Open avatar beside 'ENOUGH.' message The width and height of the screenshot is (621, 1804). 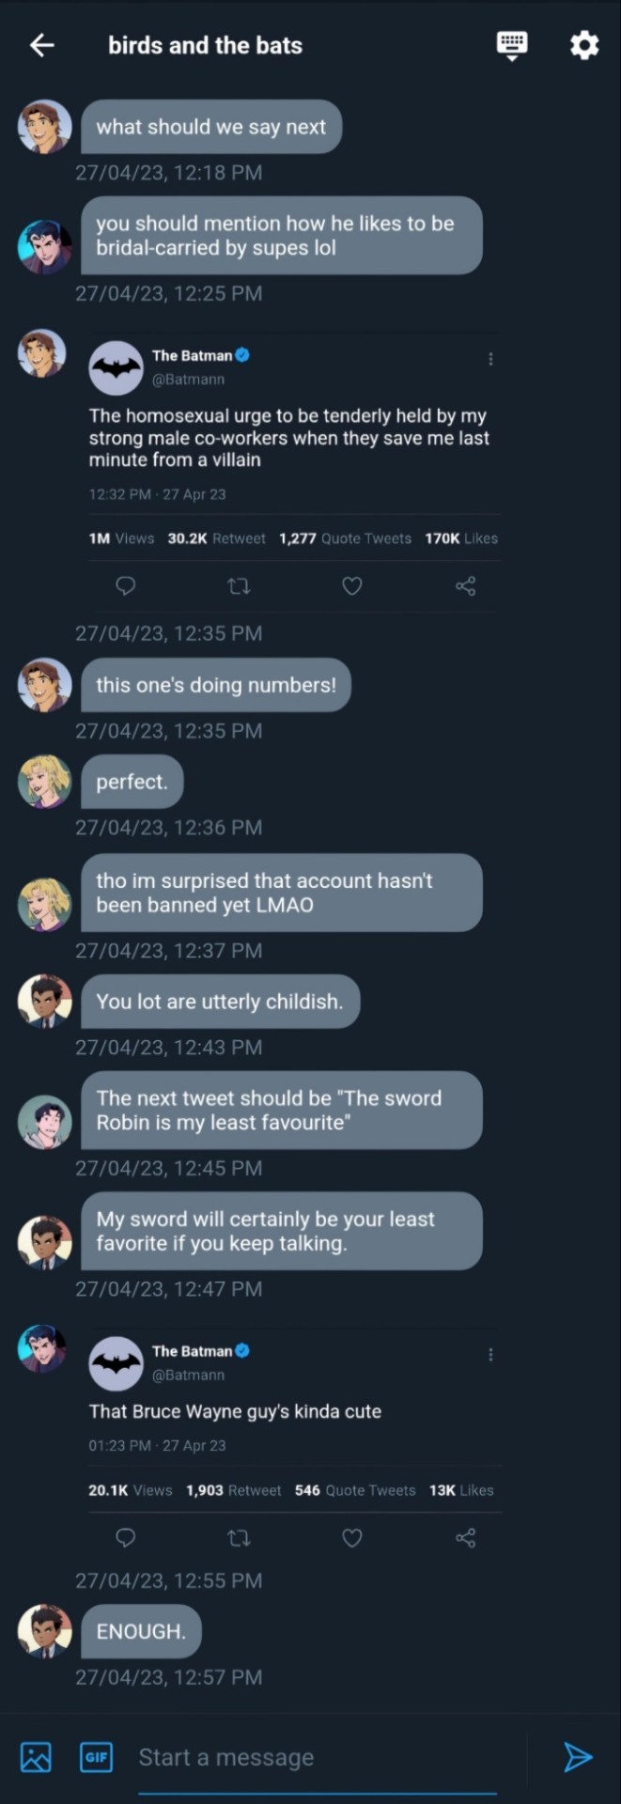(x=44, y=1630)
